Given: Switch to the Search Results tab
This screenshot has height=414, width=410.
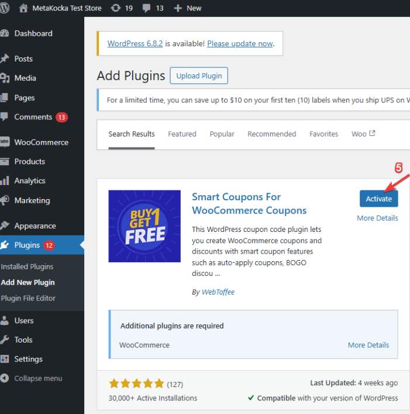Looking at the screenshot, I should click(132, 134).
